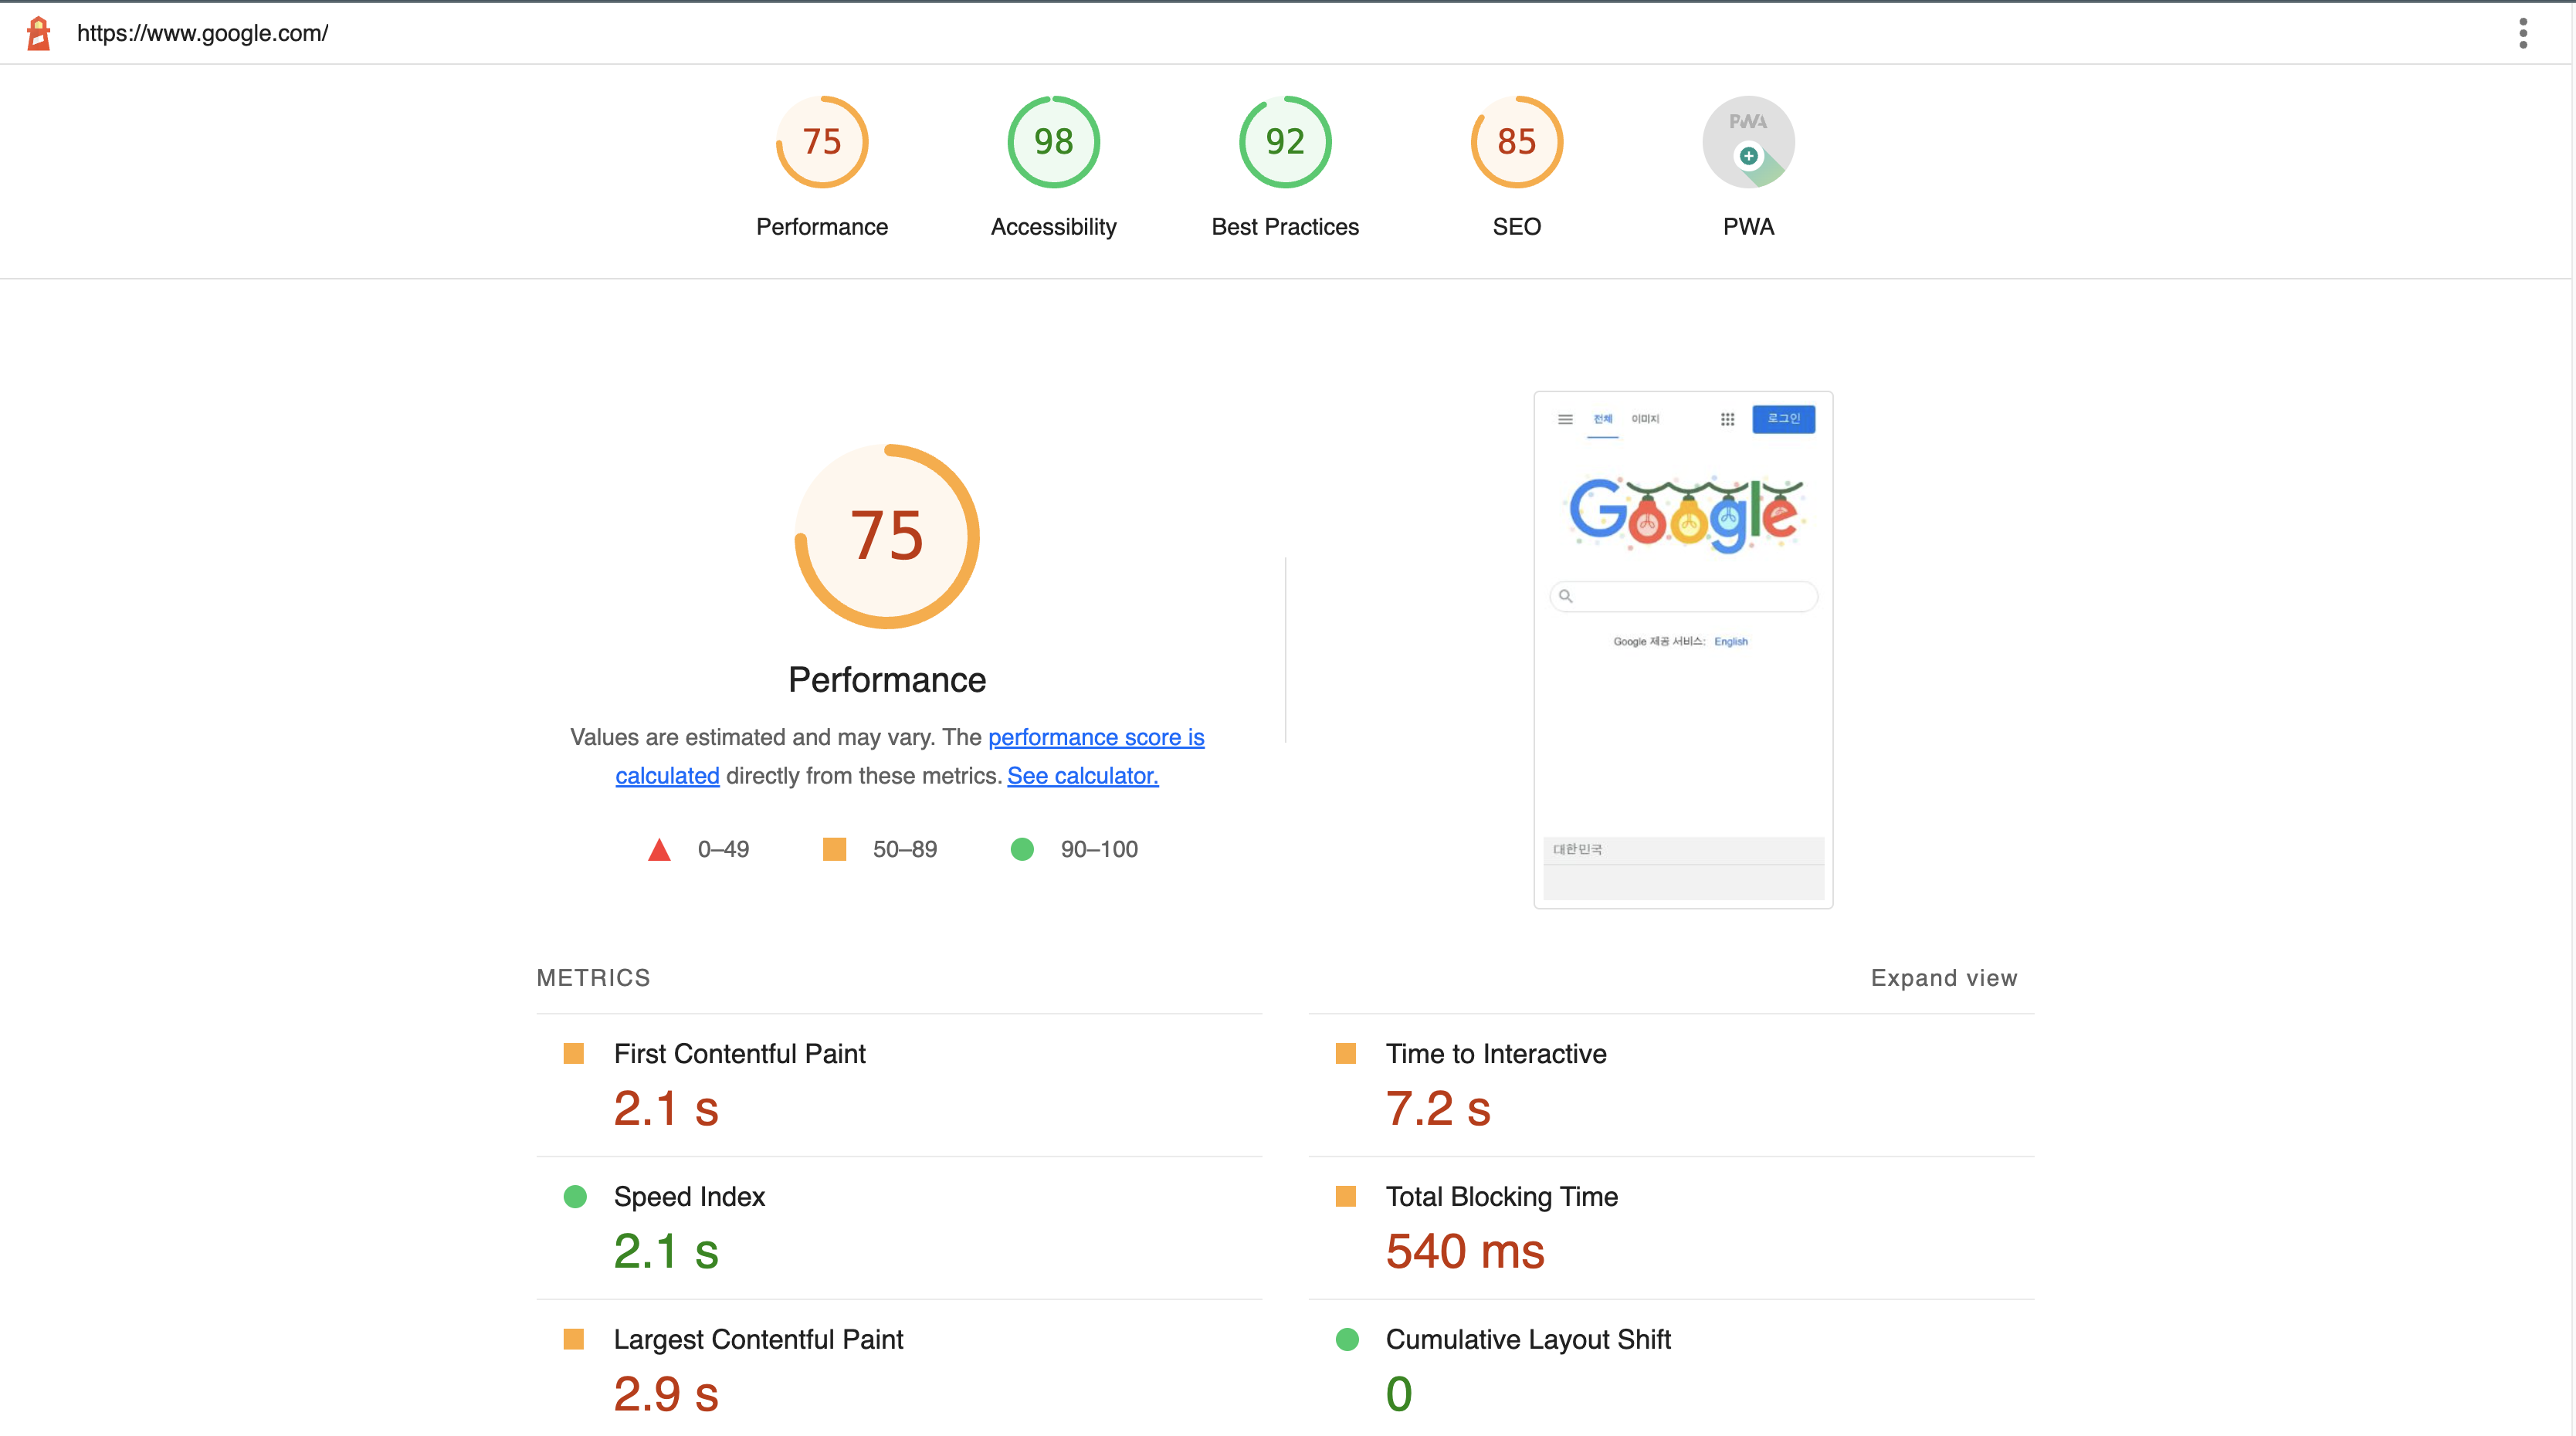Click the METRICS section heading

593,977
